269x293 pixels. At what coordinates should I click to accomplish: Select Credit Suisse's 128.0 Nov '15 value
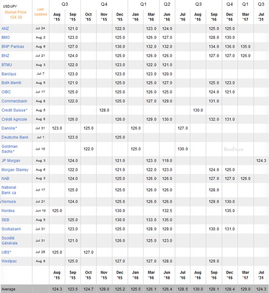tap(104, 110)
